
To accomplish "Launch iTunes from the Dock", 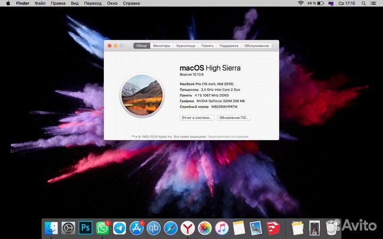I will coord(222,228).
